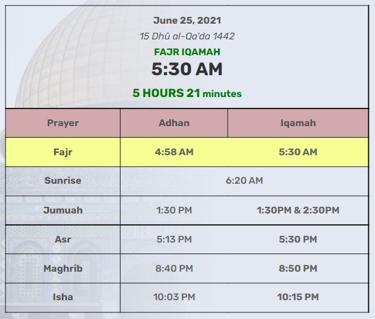The height and width of the screenshot is (319, 375).
Task: Click the Maghrib iqamah time 8:50 PM
Action: point(298,268)
